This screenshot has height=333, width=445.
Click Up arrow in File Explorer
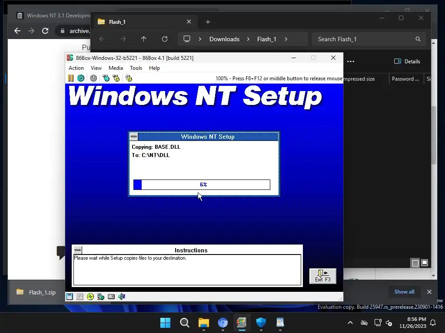point(143,39)
